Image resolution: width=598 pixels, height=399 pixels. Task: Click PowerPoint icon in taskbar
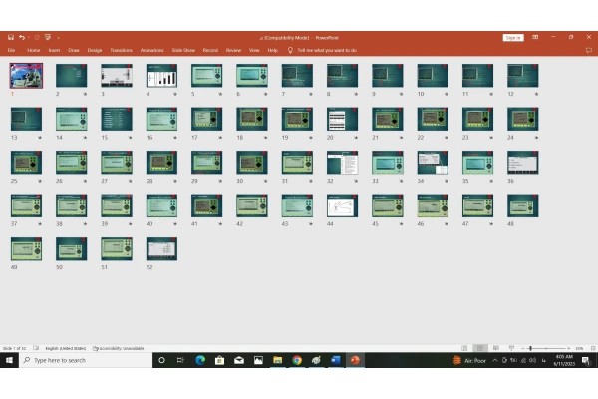(x=355, y=360)
